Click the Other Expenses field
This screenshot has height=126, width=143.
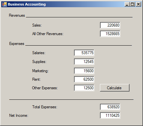pyautogui.click(x=84, y=88)
